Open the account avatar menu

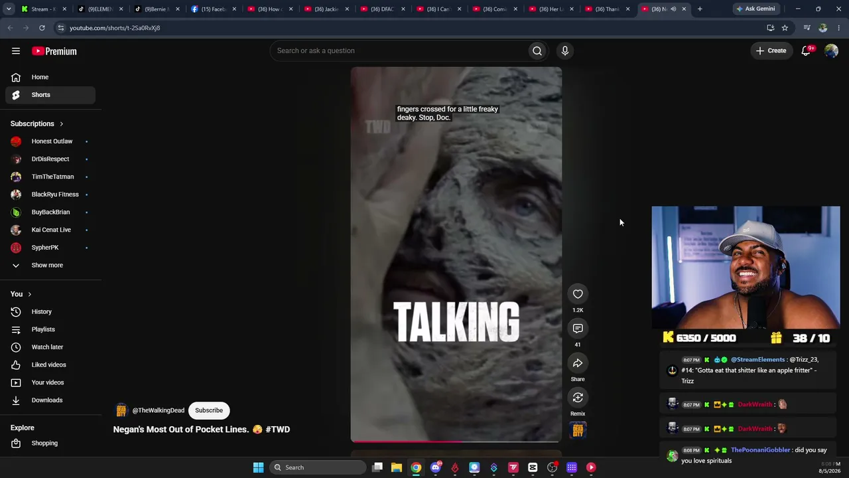click(831, 51)
